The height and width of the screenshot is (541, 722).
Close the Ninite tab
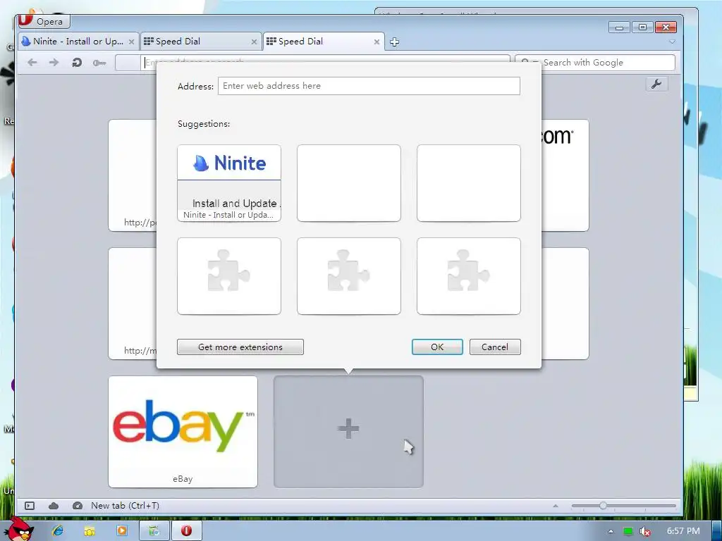point(131,42)
